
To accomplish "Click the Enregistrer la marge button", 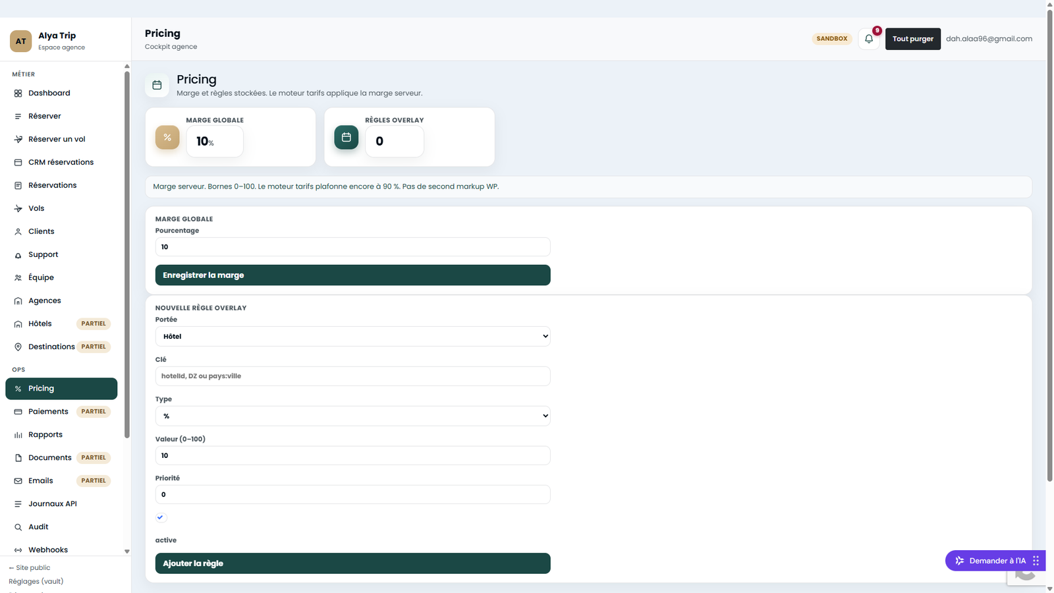I will coord(352,275).
